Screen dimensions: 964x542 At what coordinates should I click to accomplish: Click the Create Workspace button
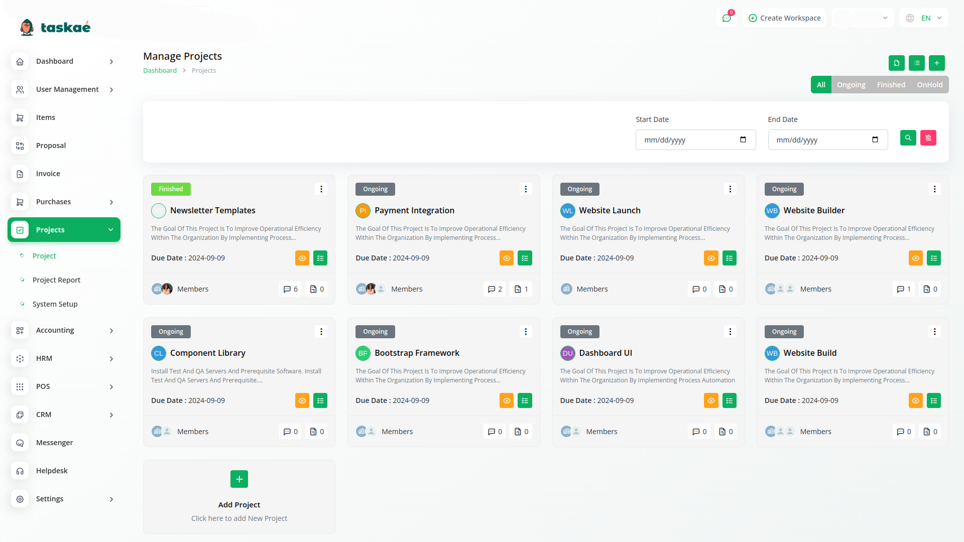[x=784, y=18]
